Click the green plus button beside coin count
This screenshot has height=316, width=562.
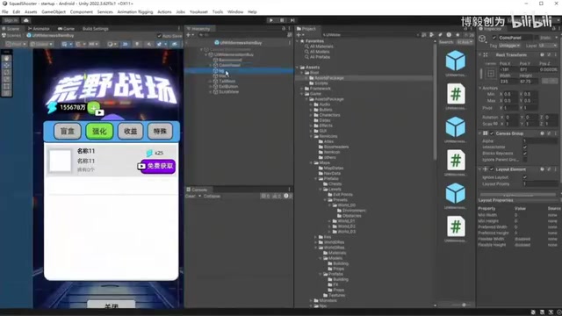click(x=94, y=107)
